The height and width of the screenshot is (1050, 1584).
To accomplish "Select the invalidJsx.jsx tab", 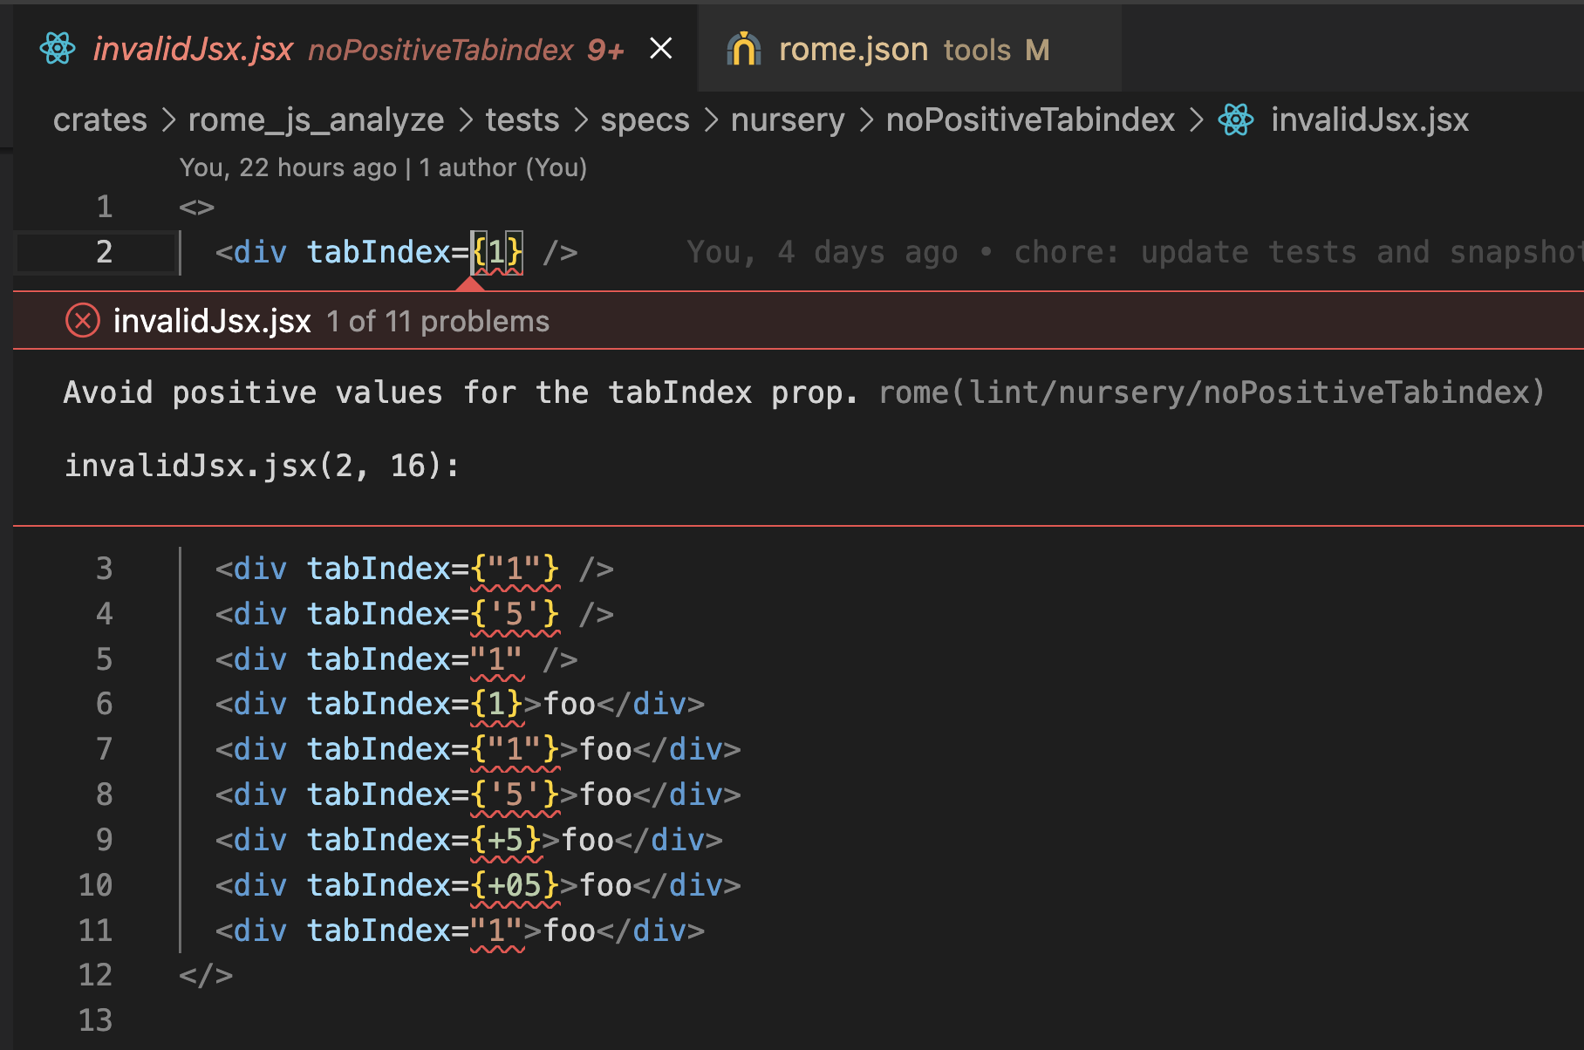I will pyautogui.click(x=194, y=49).
